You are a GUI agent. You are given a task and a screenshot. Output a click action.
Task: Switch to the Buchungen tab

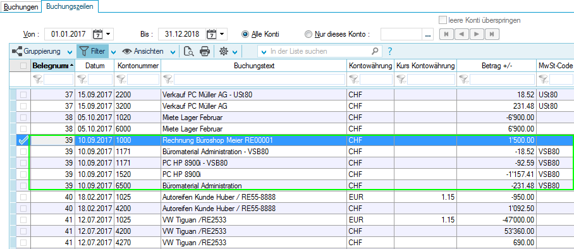[x=21, y=7]
